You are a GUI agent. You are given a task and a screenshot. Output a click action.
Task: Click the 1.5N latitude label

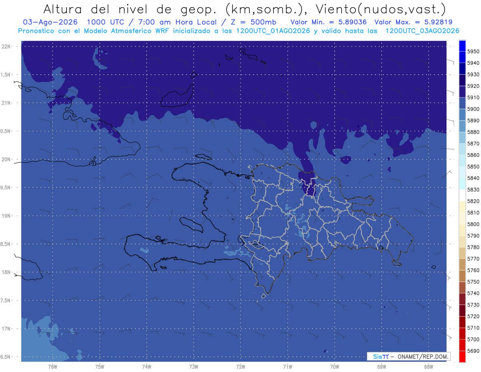(x=6, y=75)
